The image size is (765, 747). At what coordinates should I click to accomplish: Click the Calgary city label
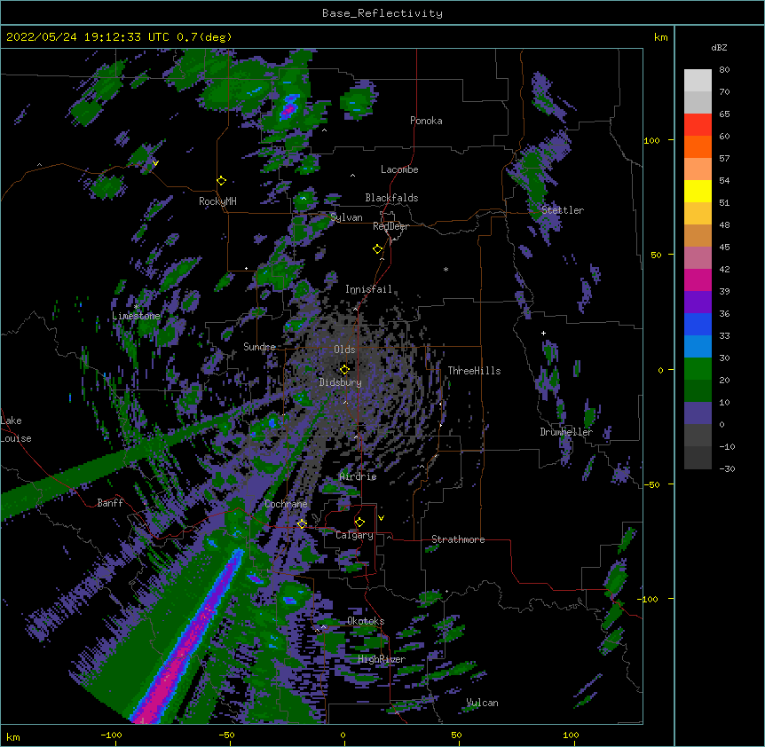(354, 535)
